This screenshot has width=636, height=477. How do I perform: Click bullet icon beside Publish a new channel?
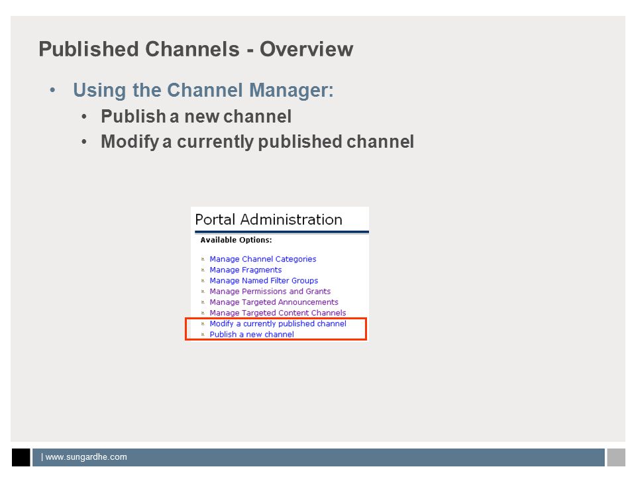pos(203,334)
